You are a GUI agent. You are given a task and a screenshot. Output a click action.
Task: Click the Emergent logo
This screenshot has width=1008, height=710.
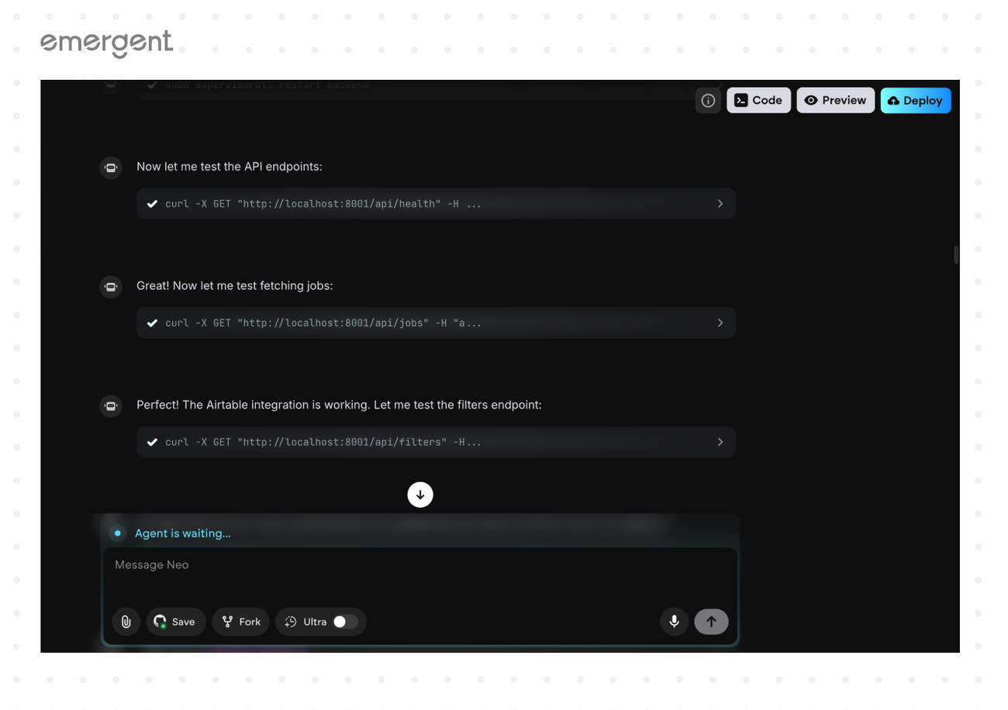click(106, 43)
